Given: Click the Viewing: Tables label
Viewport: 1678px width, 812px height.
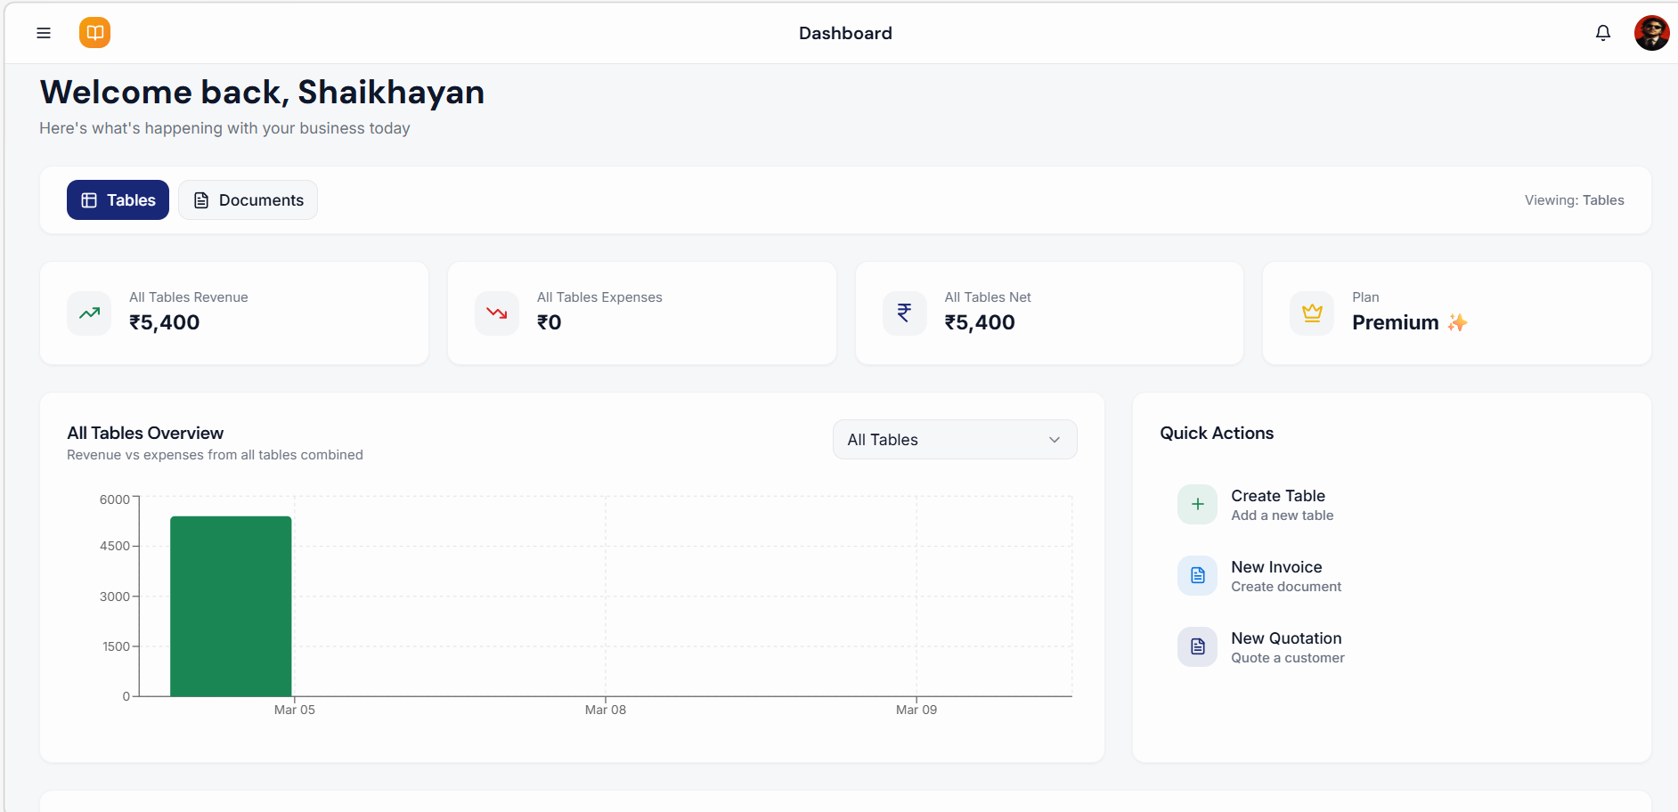Looking at the screenshot, I should [1575, 199].
